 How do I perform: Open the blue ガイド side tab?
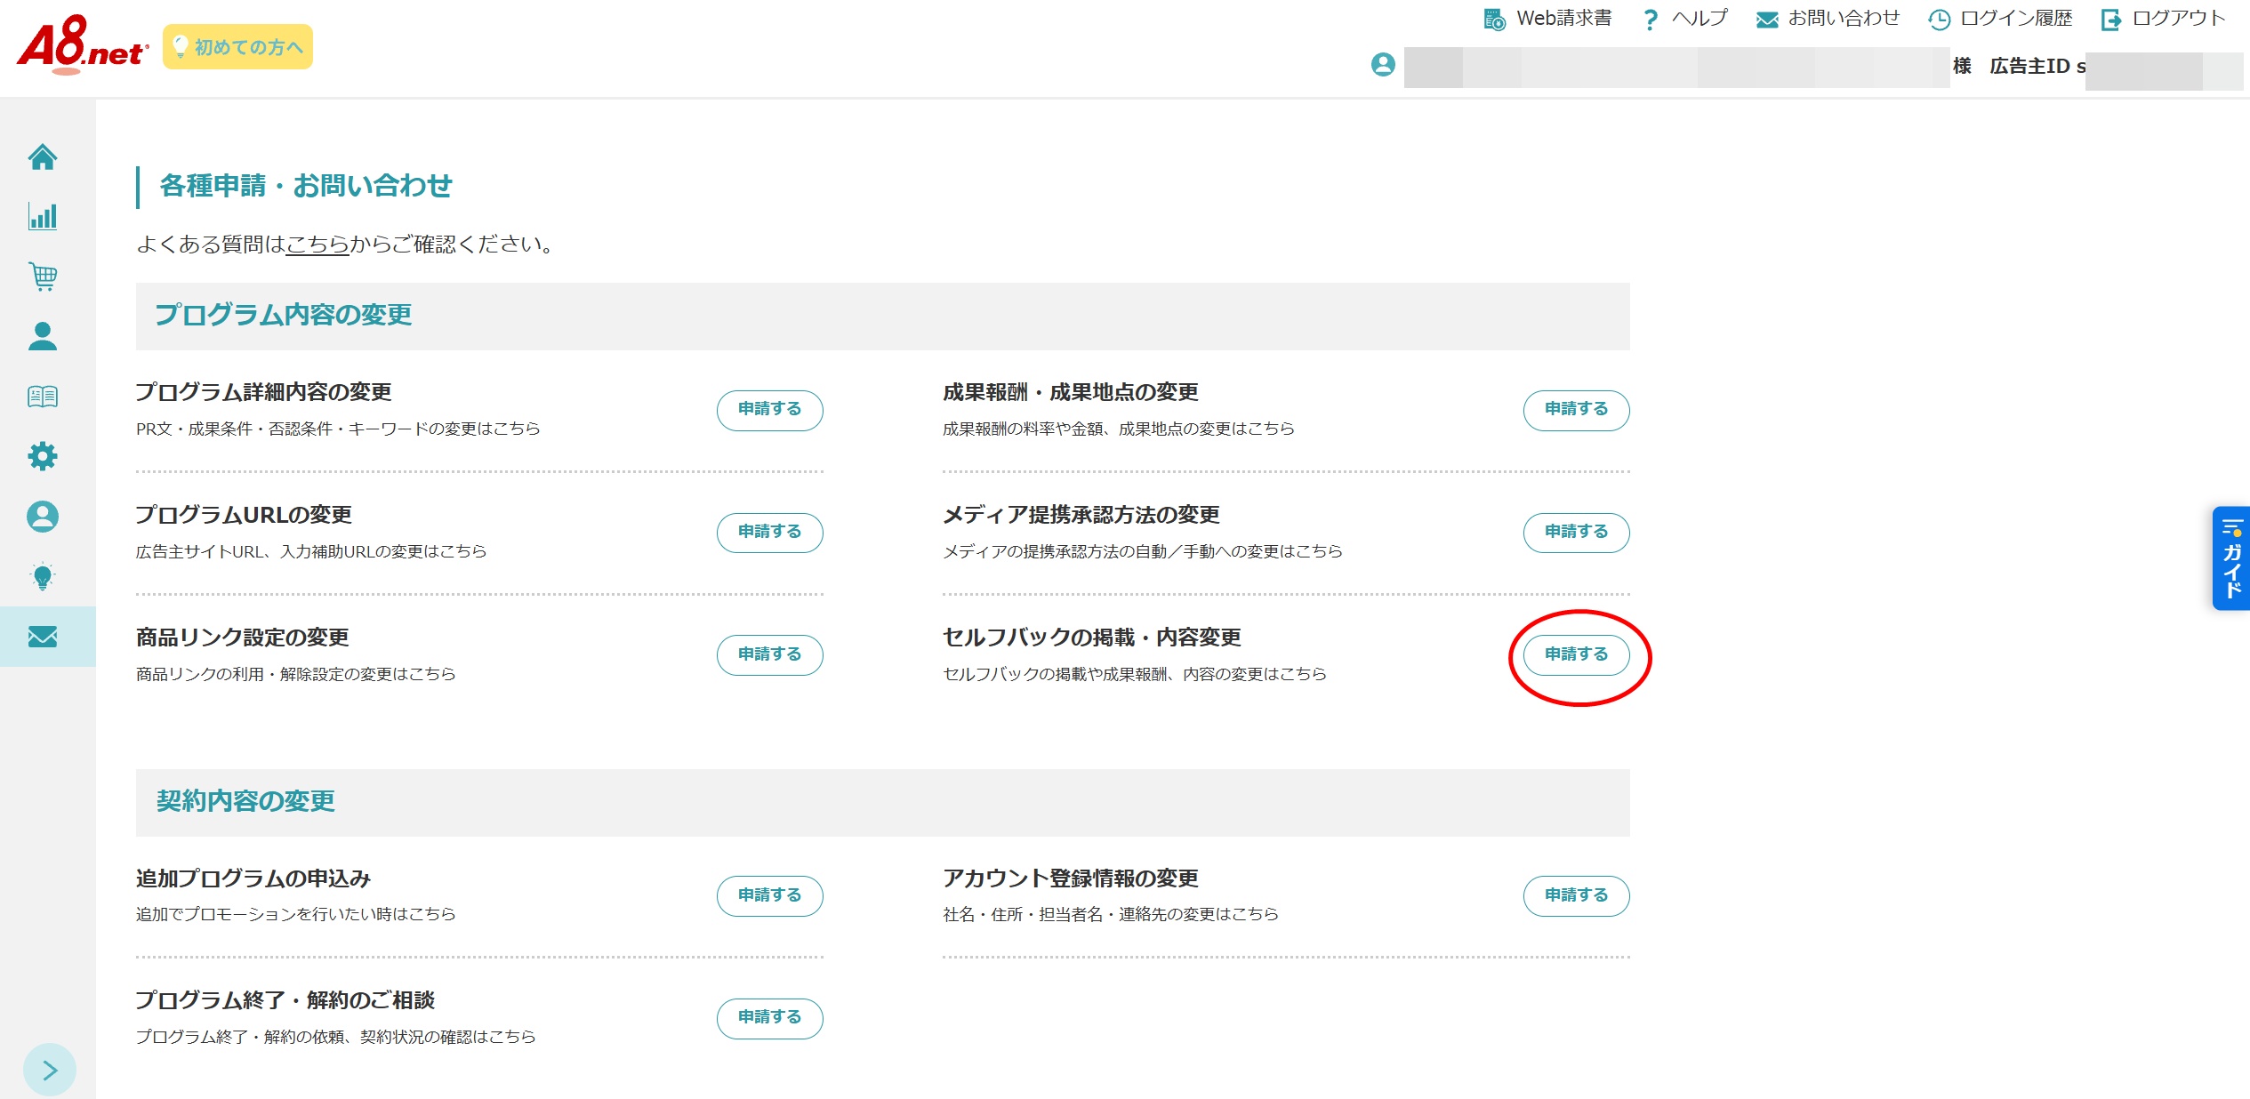pyautogui.click(x=2231, y=558)
